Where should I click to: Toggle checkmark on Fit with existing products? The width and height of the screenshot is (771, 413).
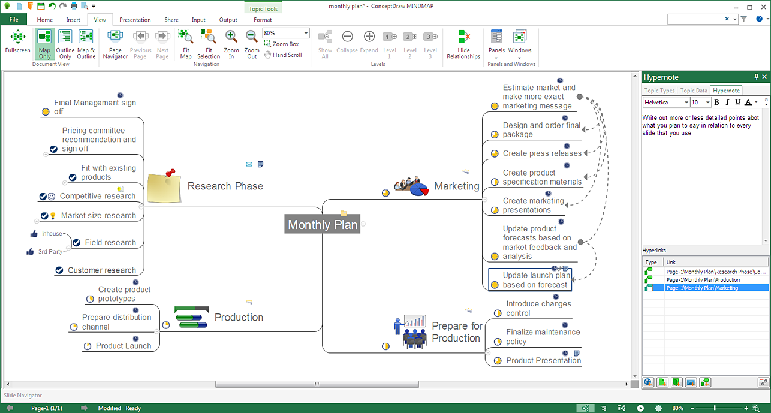coord(73,177)
